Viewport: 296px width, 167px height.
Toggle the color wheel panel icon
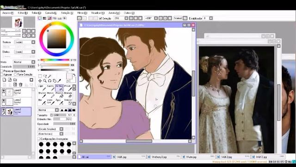click(x=40, y=18)
